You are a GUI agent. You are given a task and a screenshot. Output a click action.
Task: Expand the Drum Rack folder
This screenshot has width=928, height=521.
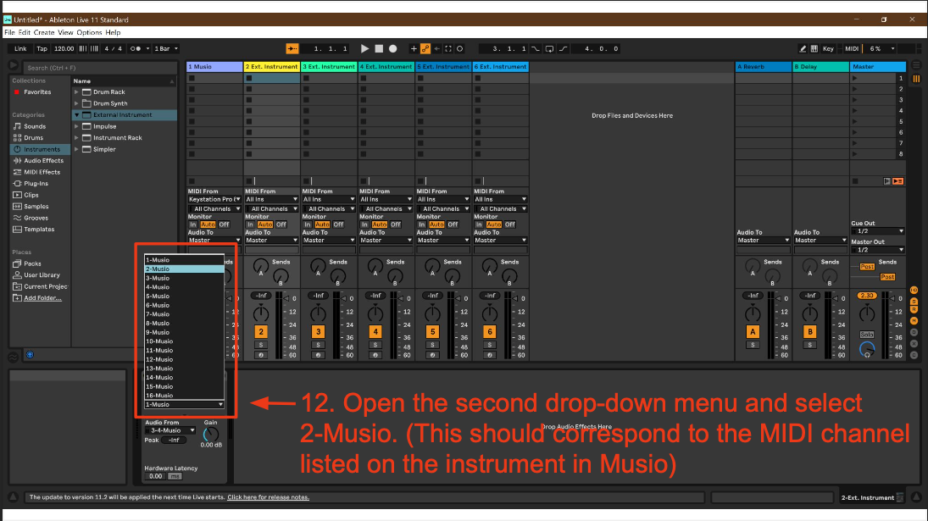pos(76,92)
